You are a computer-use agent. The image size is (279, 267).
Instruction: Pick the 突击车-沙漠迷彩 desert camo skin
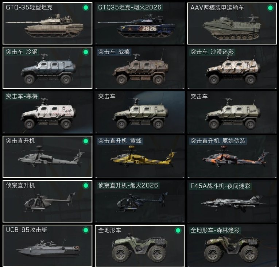pyautogui.click(x=232, y=68)
